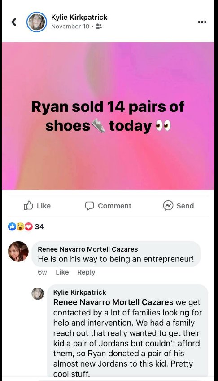
Task: Tap the Messenger Send icon
Action: coord(168,206)
